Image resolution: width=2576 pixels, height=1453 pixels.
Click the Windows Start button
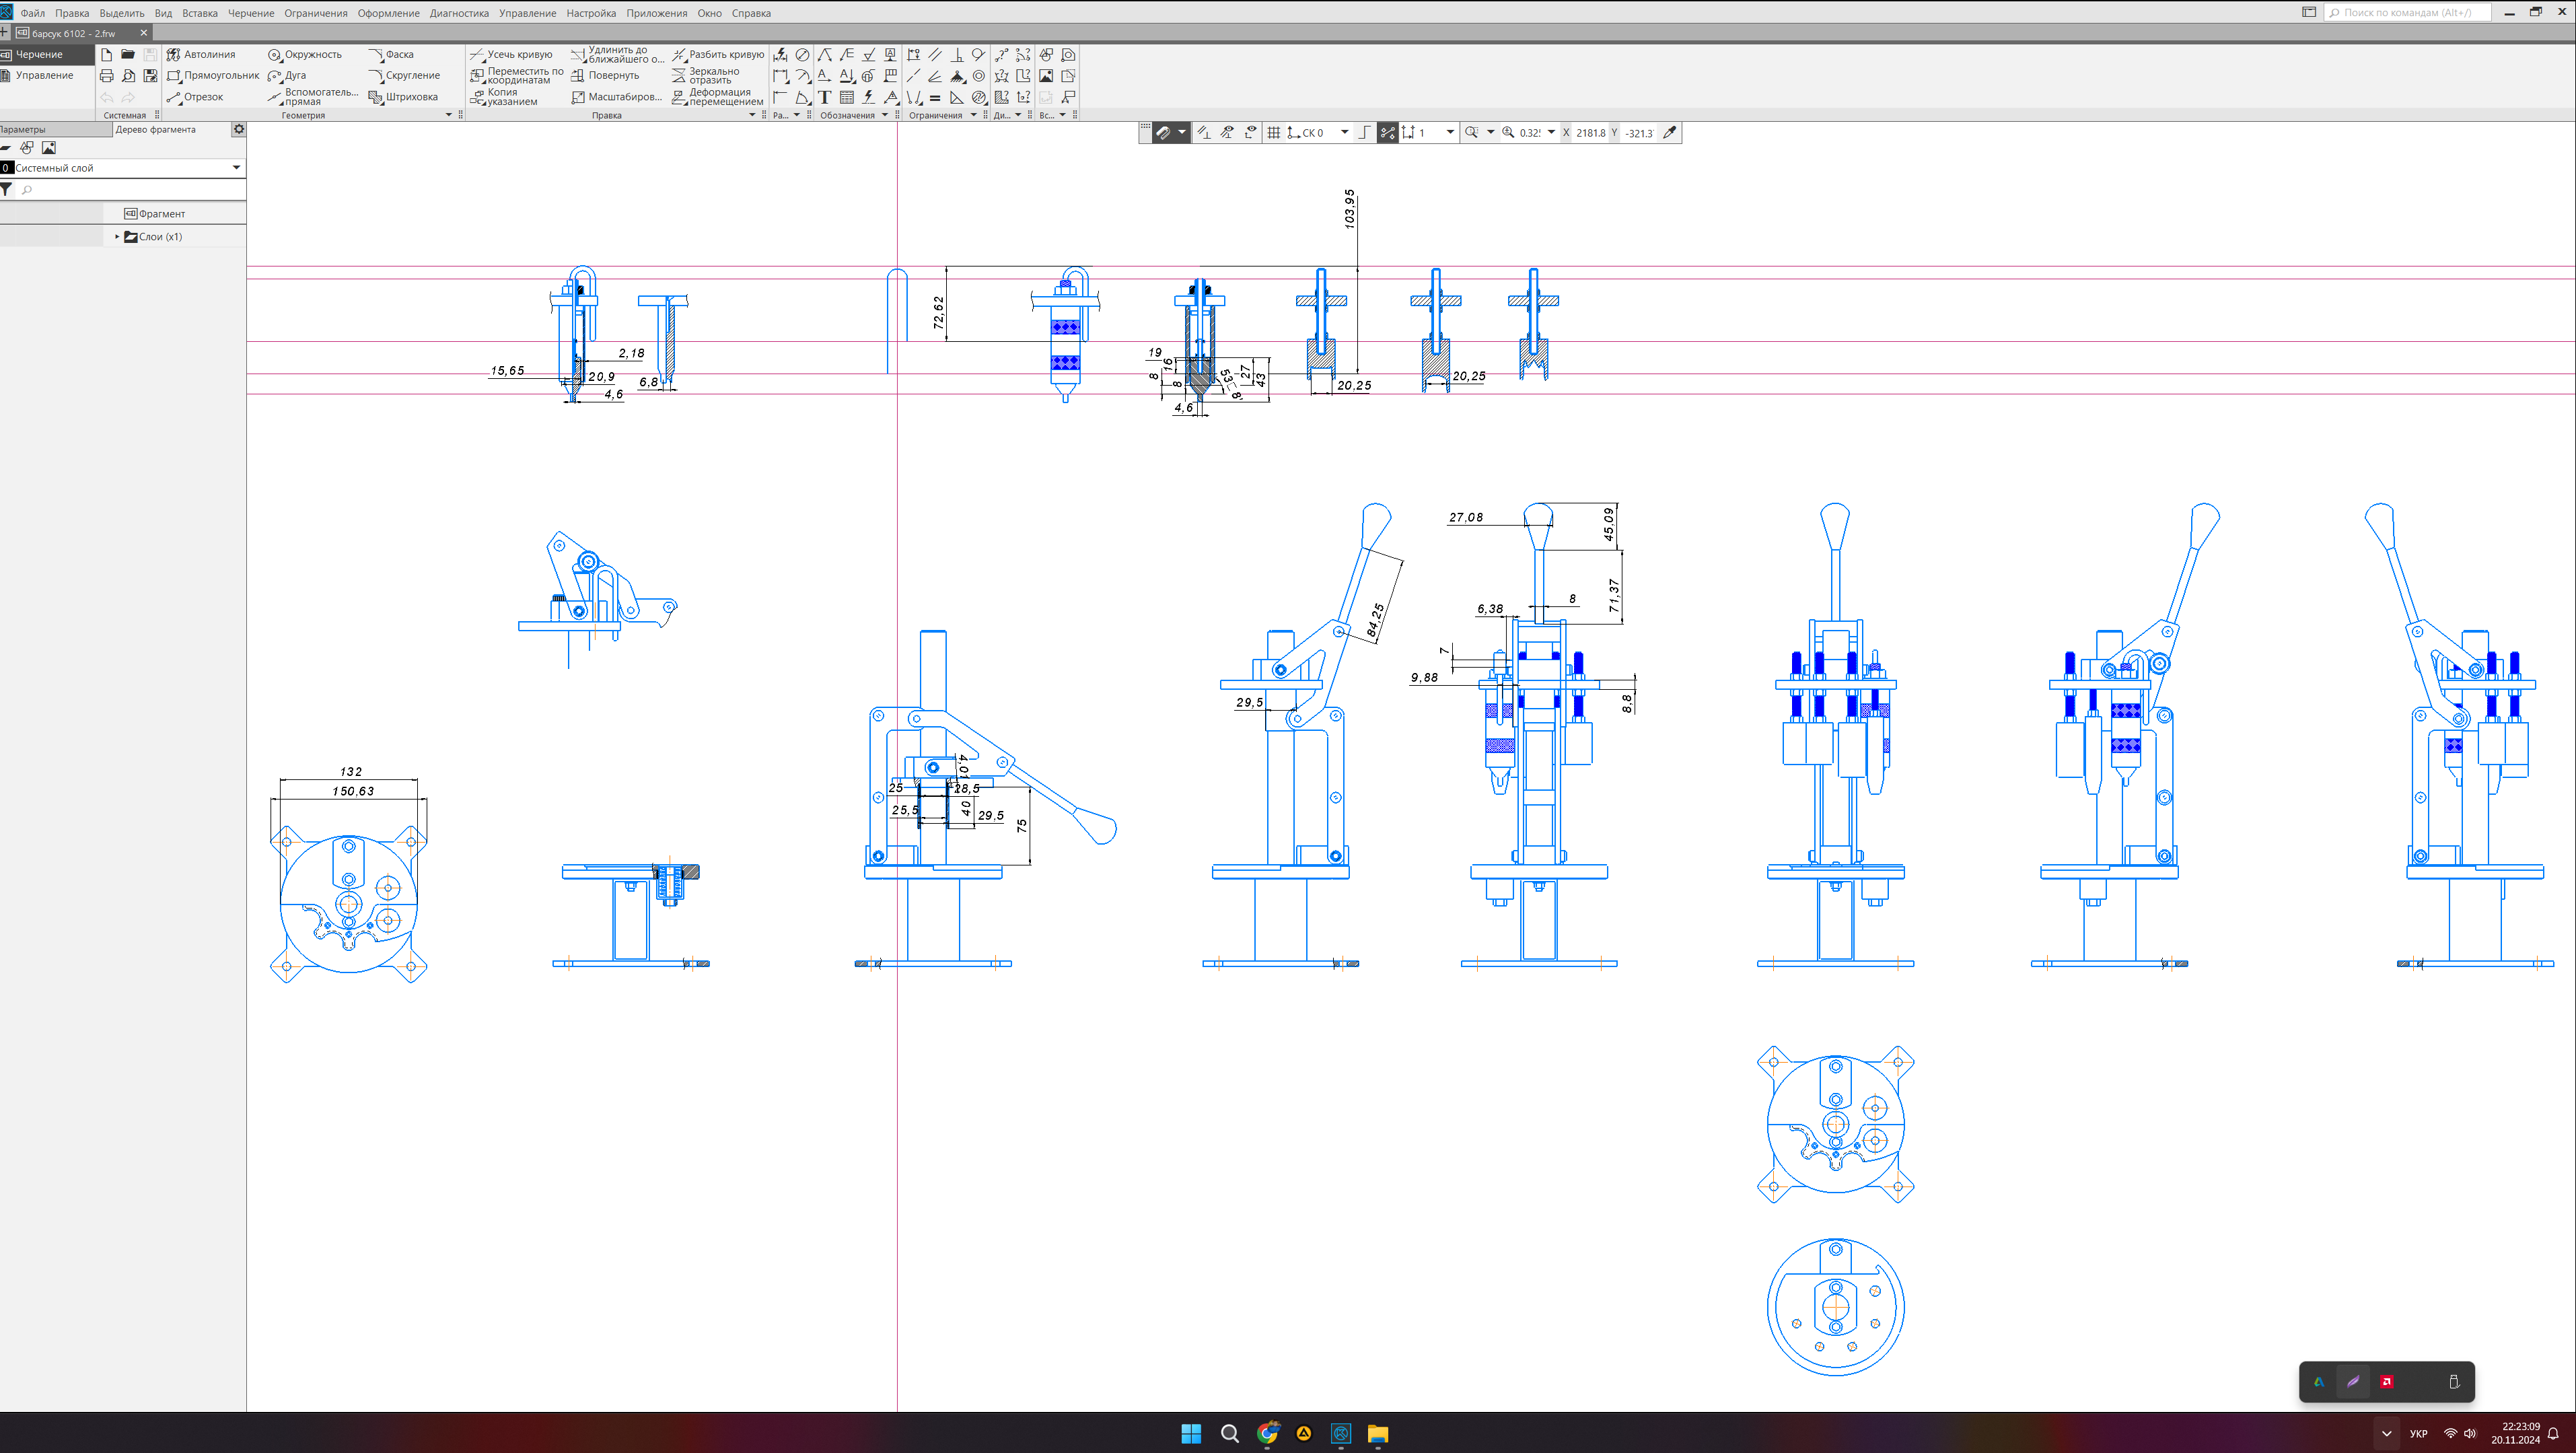pyautogui.click(x=1191, y=1433)
